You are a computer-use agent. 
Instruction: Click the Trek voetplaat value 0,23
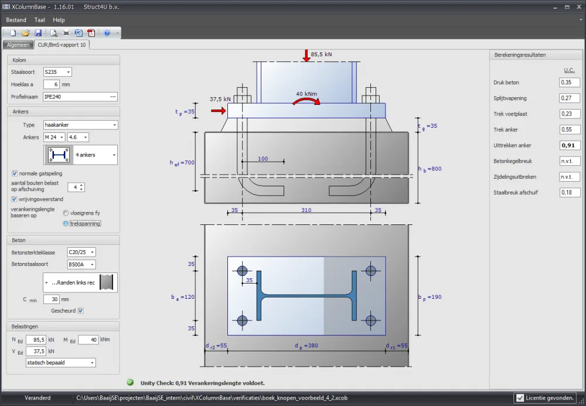[x=570, y=114]
